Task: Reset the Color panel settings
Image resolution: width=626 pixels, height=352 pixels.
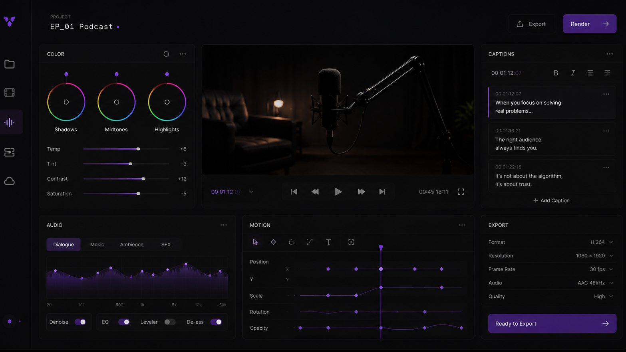Action: [x=166, y=54]
